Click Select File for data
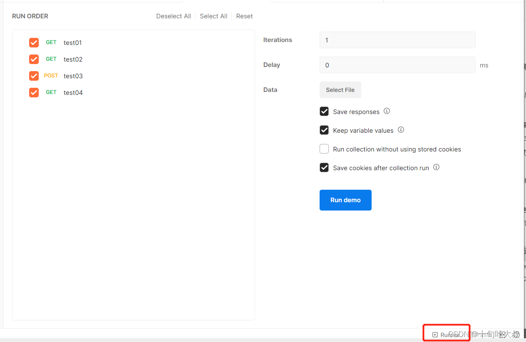This screenshot has height=342, width=526. click(340, 90)
